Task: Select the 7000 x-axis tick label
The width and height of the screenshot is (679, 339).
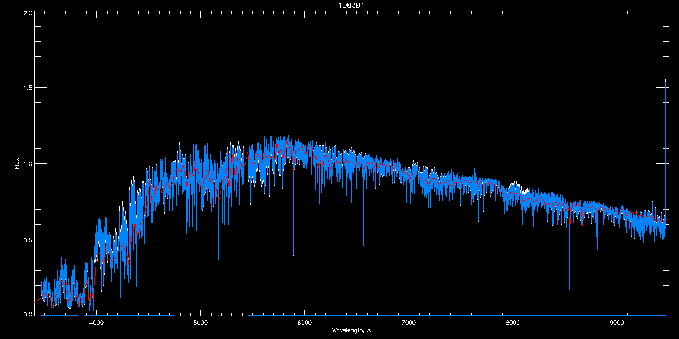Action: pyautogui.click(x=409, y=323)
